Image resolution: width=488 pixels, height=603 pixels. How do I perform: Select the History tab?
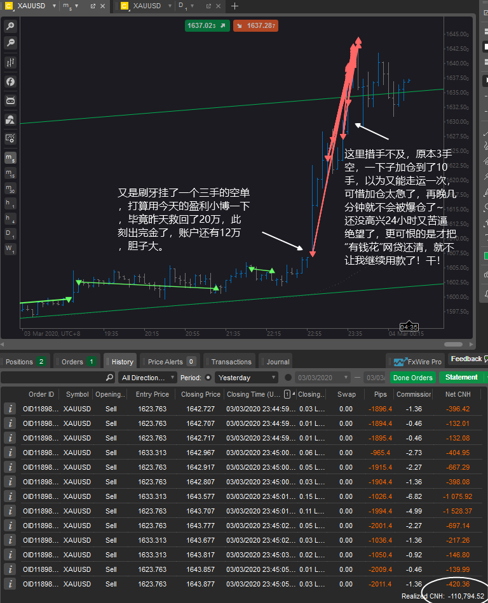click(121, 362)
